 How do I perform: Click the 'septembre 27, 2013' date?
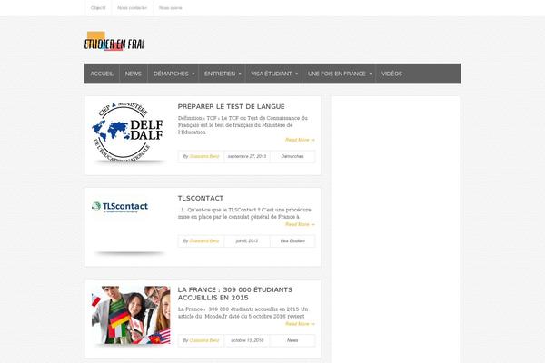[x=247, y=156]
